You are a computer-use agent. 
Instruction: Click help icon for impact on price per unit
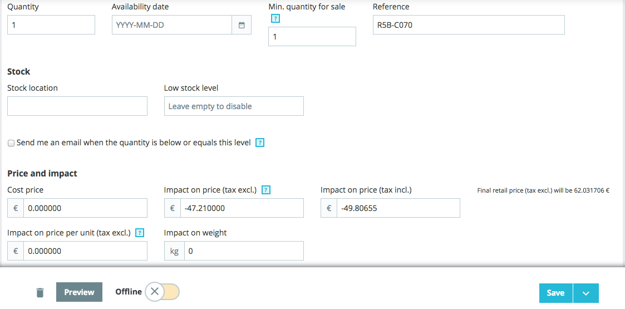140,233
